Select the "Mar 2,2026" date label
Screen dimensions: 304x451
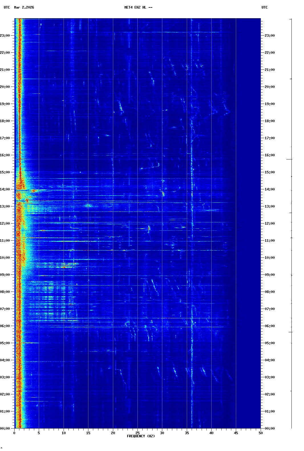pyautogui.click(x=24, y=7)
